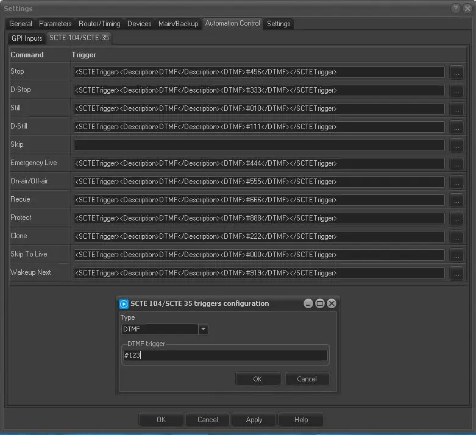
Task: Confirm the trigger configuration with OK
Action: (x=257, y=379)
